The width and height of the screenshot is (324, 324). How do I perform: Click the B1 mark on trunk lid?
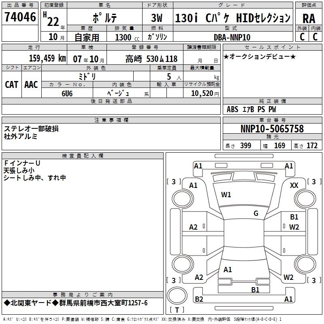click(x=255, y=290)
